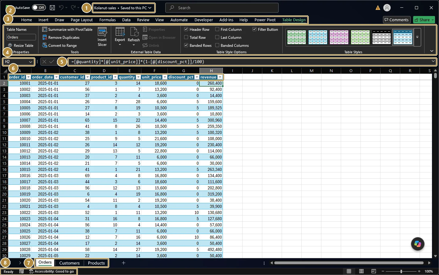Open the revenue column filter dropdown
439x275 pixels.
[220, 77]
